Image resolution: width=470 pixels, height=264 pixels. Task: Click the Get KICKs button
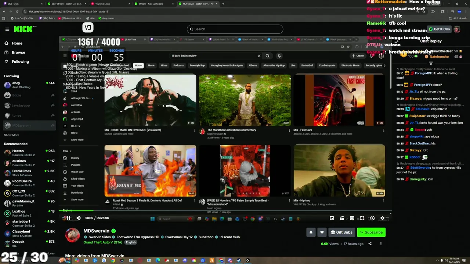(439, 29)
